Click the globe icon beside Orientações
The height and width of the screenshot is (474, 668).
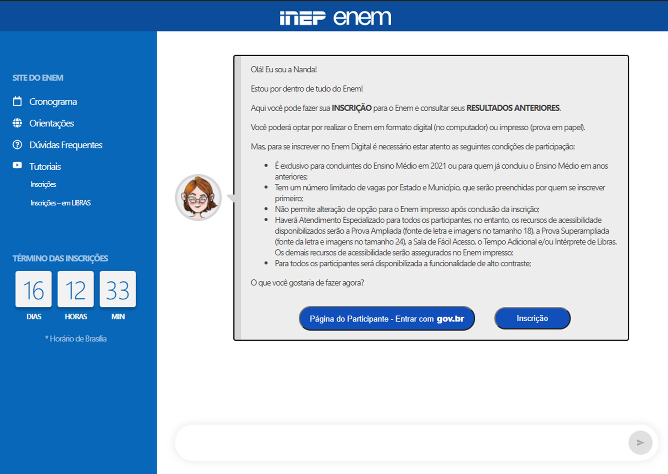17,123
